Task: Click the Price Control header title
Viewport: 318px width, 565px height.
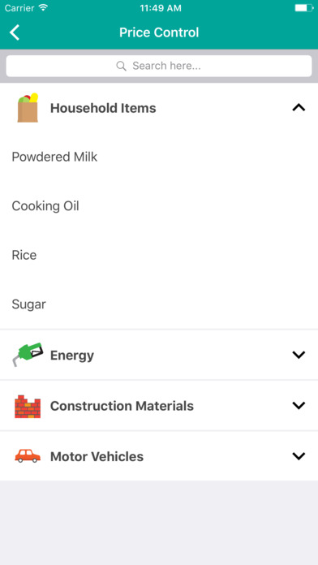Action: coord(159,32)
